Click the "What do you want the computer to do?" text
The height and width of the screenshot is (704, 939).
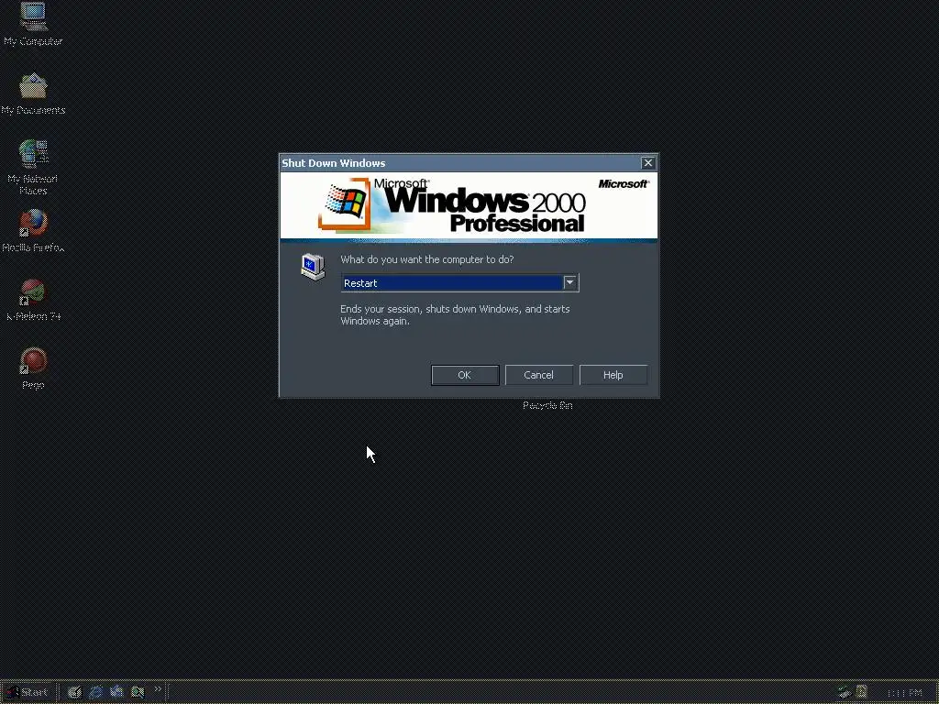427,259
